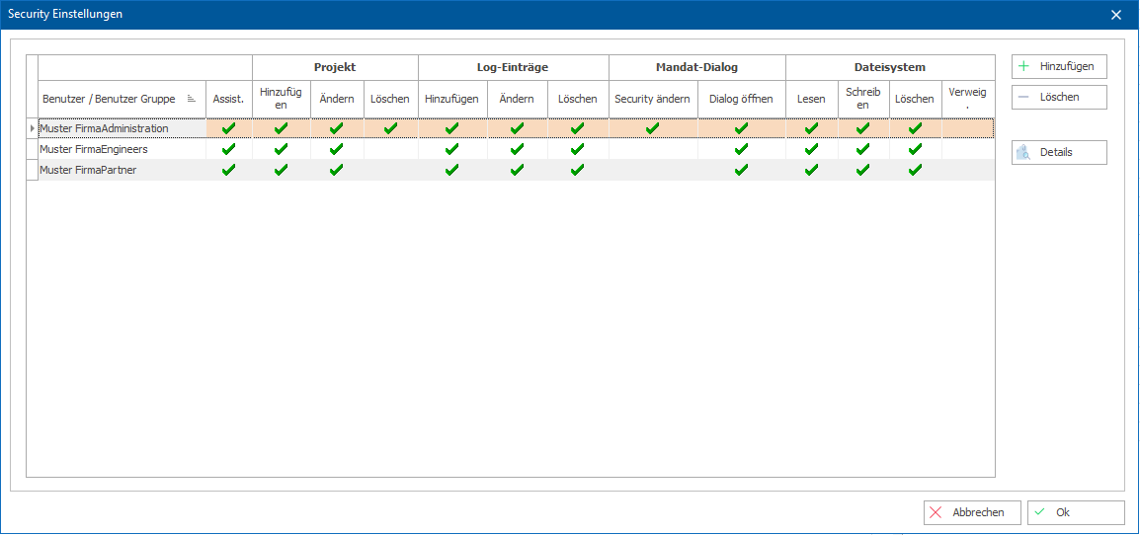Toggle Log-Einträge Löschen for Muster FirmaAdministration
Screen dimensions: 1140x535
[578, 128]
